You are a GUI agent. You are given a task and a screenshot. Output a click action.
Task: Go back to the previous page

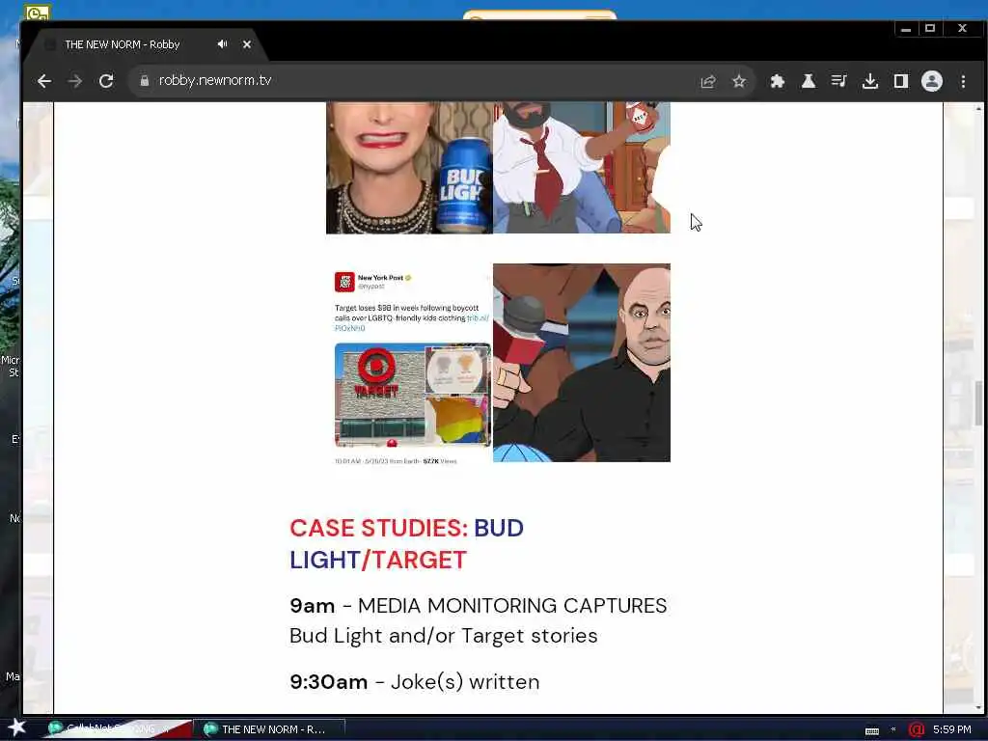click(x=44, y=81)
